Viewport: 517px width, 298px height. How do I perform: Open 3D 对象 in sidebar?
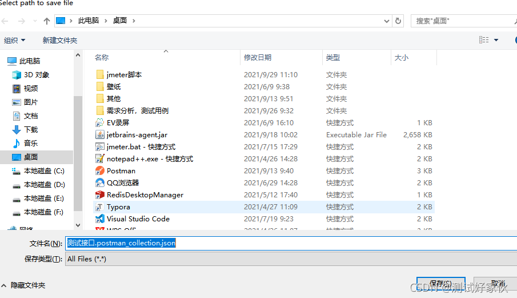31,75
